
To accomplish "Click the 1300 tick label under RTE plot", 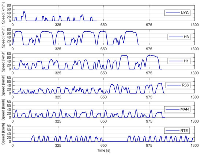I will point(194,146).
